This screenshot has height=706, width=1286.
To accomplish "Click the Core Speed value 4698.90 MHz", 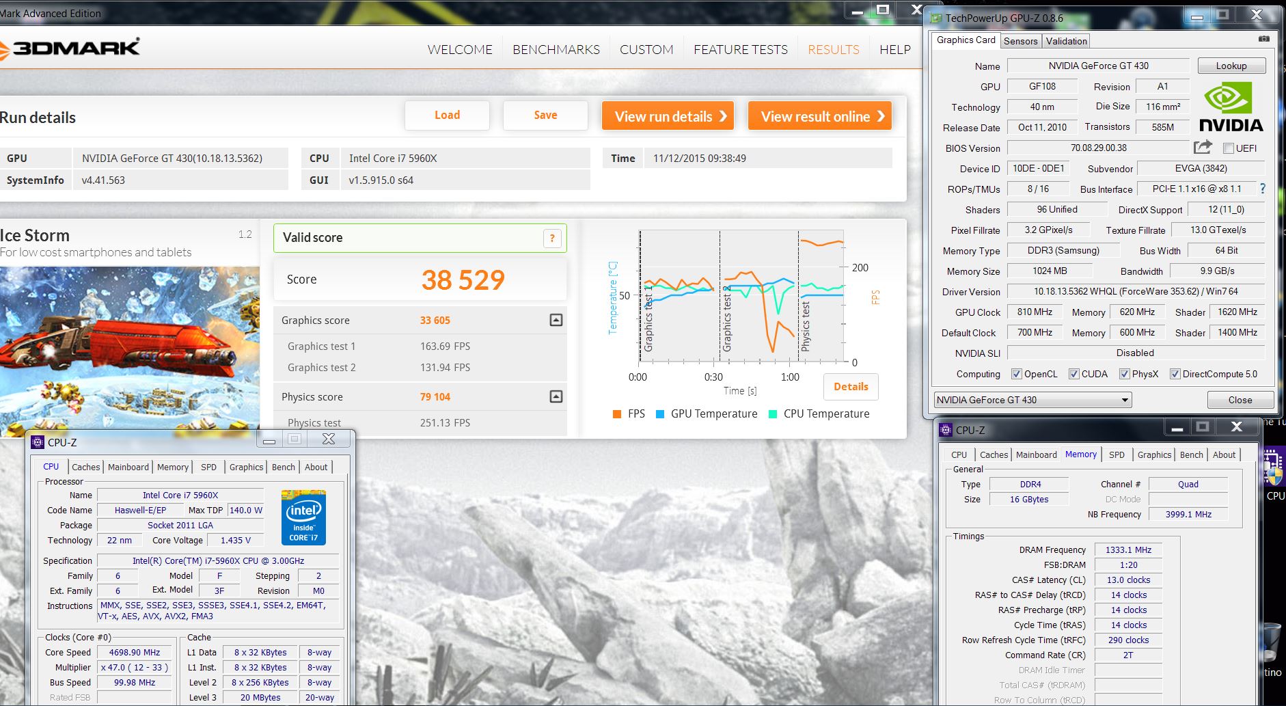I will point(135,653).
